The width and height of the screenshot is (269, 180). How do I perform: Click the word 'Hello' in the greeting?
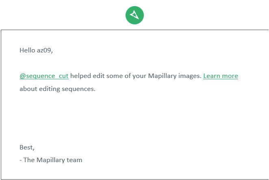pos(28,50)
